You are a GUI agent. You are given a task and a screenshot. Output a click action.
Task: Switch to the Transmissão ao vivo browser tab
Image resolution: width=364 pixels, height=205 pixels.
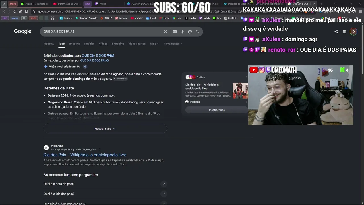point(67,4)
